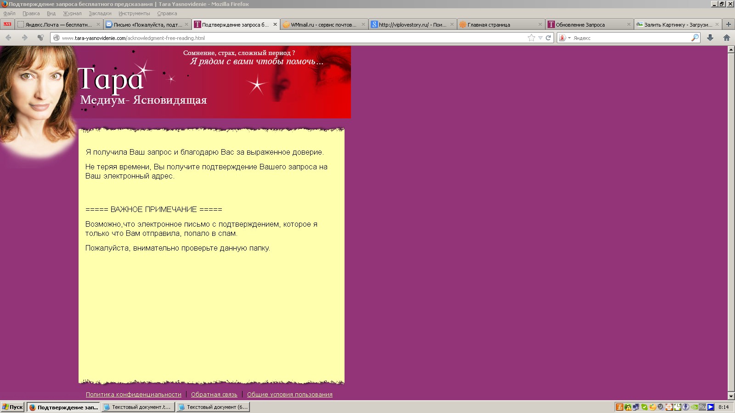Image resolution: width=735 pixels, height=413 pixels.
Task: Switch to the Письмо «Пожалуйста, подт… tab
Action: (x=147, y=24)
